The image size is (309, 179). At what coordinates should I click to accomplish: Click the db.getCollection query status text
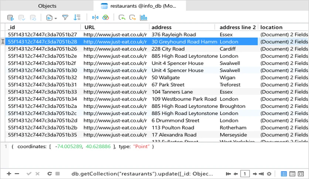[142, 174]
